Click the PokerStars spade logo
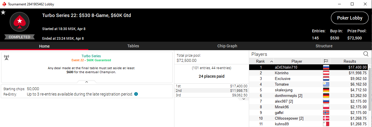 coord(20,22)
